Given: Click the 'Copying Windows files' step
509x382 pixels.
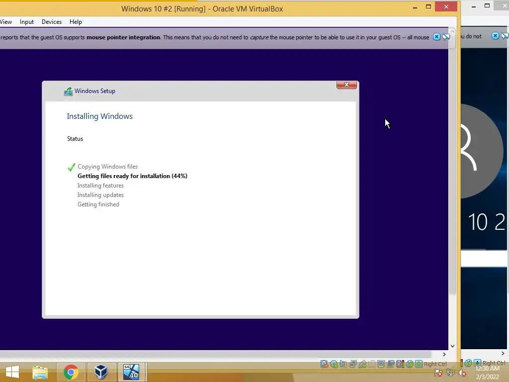Looking at the screenshot, I should pos(107,167).
